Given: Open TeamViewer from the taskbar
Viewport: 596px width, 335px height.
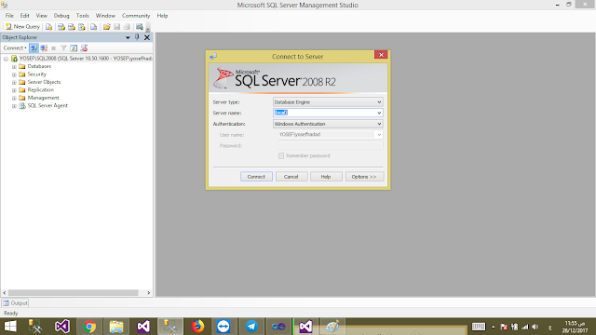Looking at the screenshot, I should (x=223, y=327).
